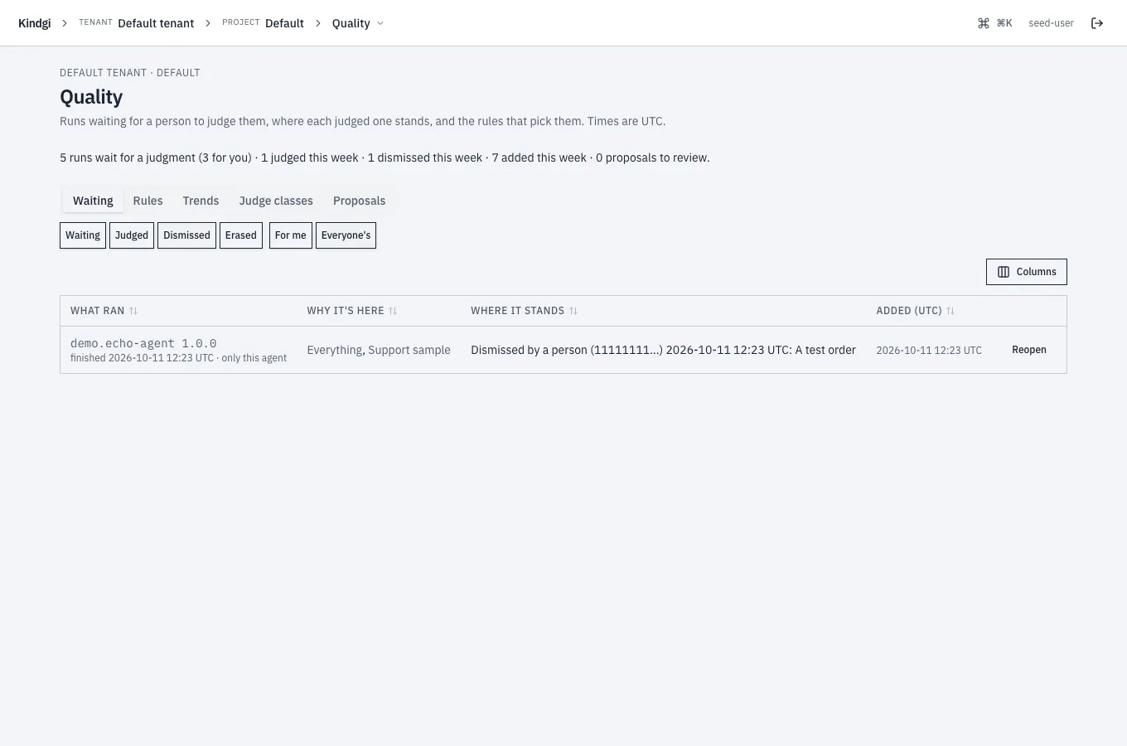Sort by the Added (UTC) column arrows
Image resolution: width=1127 pixels, height=746 pixels.
coord(950,311)
